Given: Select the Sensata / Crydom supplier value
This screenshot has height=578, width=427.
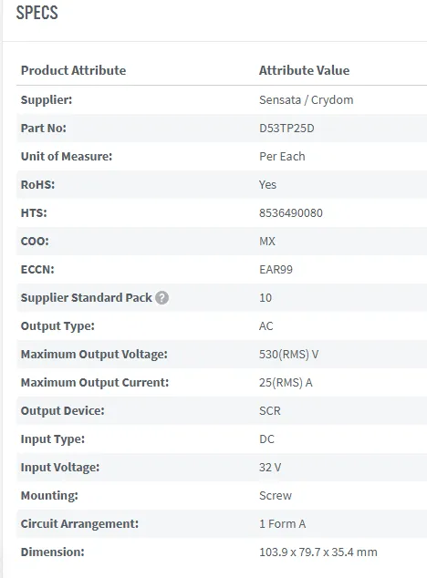Looking at the screenshot, I should (306, 100).
